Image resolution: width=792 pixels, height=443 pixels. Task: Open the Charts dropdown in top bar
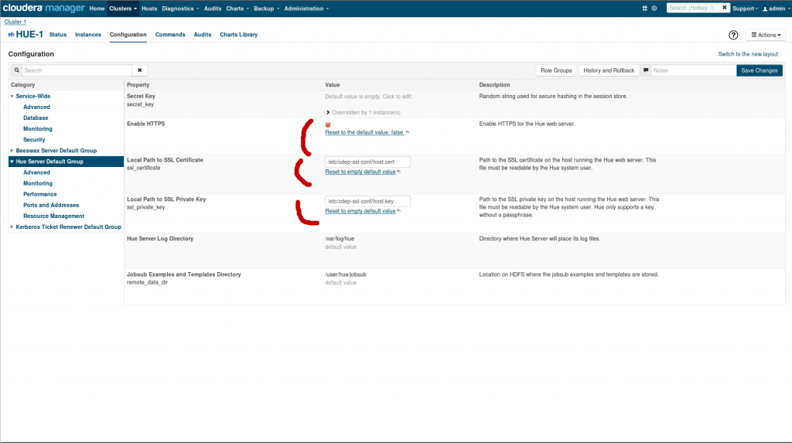(237, 9)
